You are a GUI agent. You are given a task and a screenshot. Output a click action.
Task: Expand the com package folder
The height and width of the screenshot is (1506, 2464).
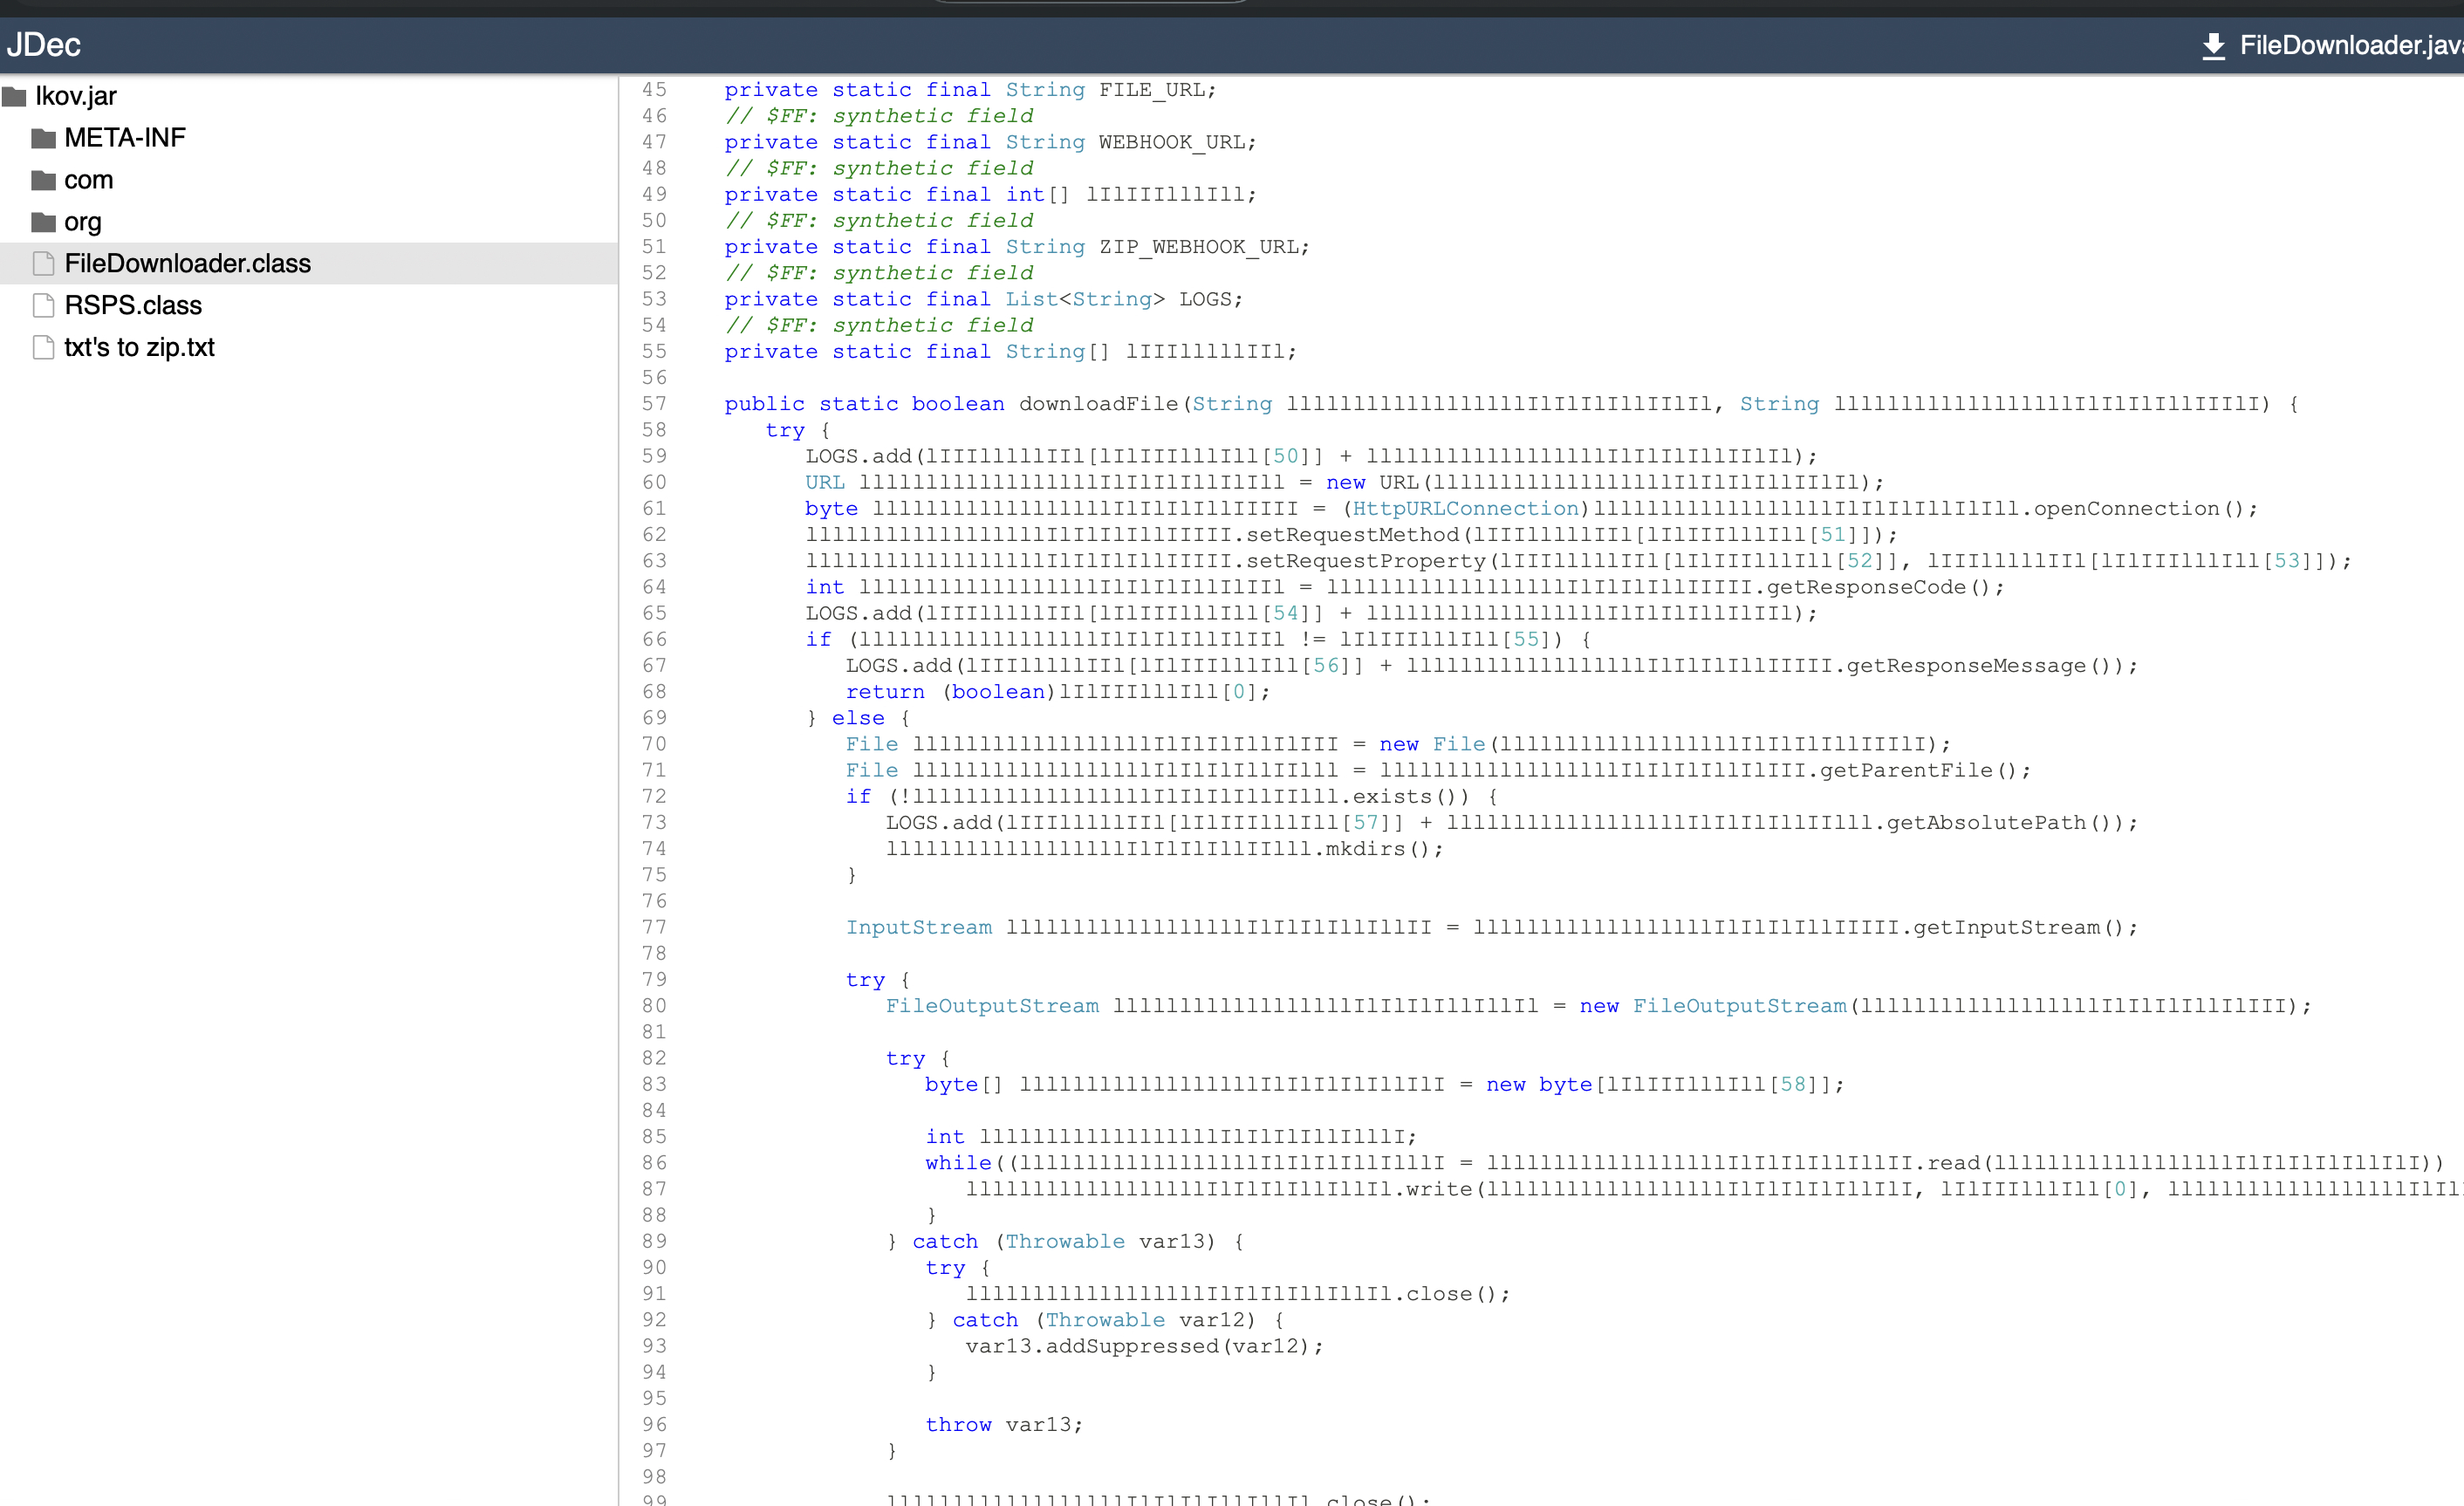88,180
